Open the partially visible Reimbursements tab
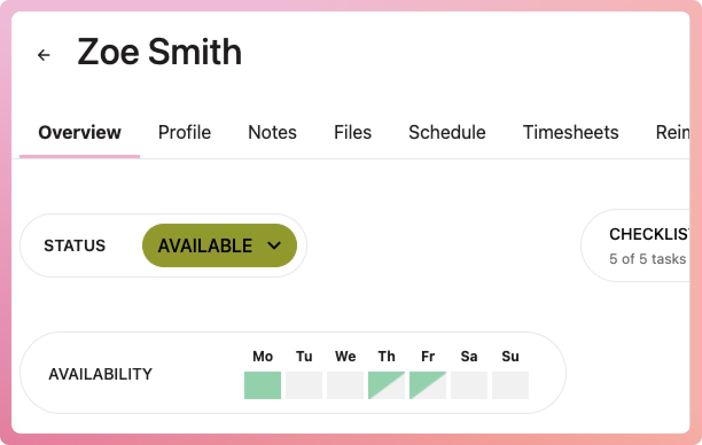 (x=672, y=132)
